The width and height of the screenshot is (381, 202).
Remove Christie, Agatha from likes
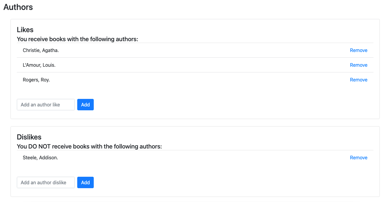358,50
